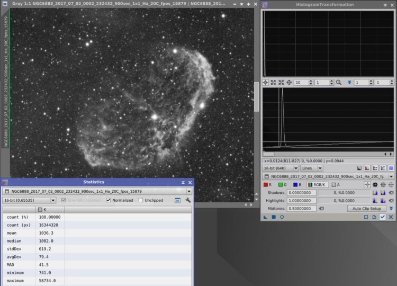This screenshot has height=286, width=397.
Task: Toggle the K channel checkbox
Action: pyautogui.click(x=40, y=210)
